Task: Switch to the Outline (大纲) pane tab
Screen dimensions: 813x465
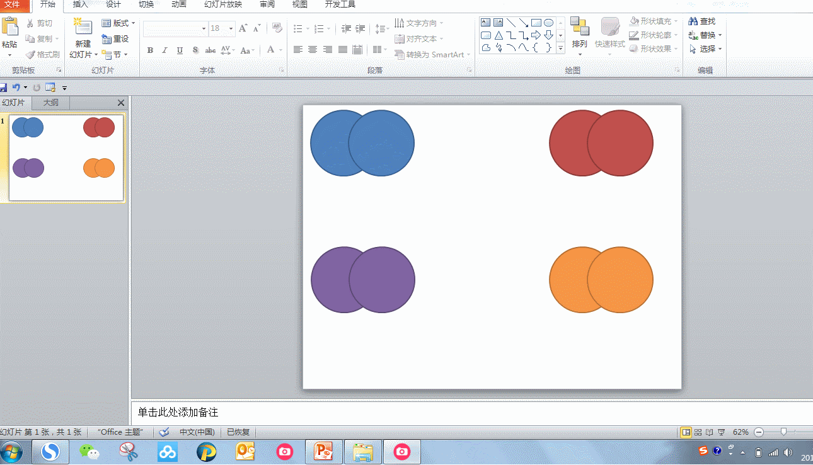Action: [x=50, y=103]
